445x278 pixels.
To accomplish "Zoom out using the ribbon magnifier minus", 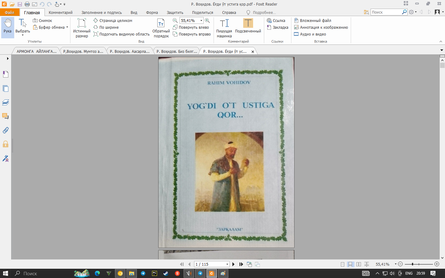I will pos(175,21).
